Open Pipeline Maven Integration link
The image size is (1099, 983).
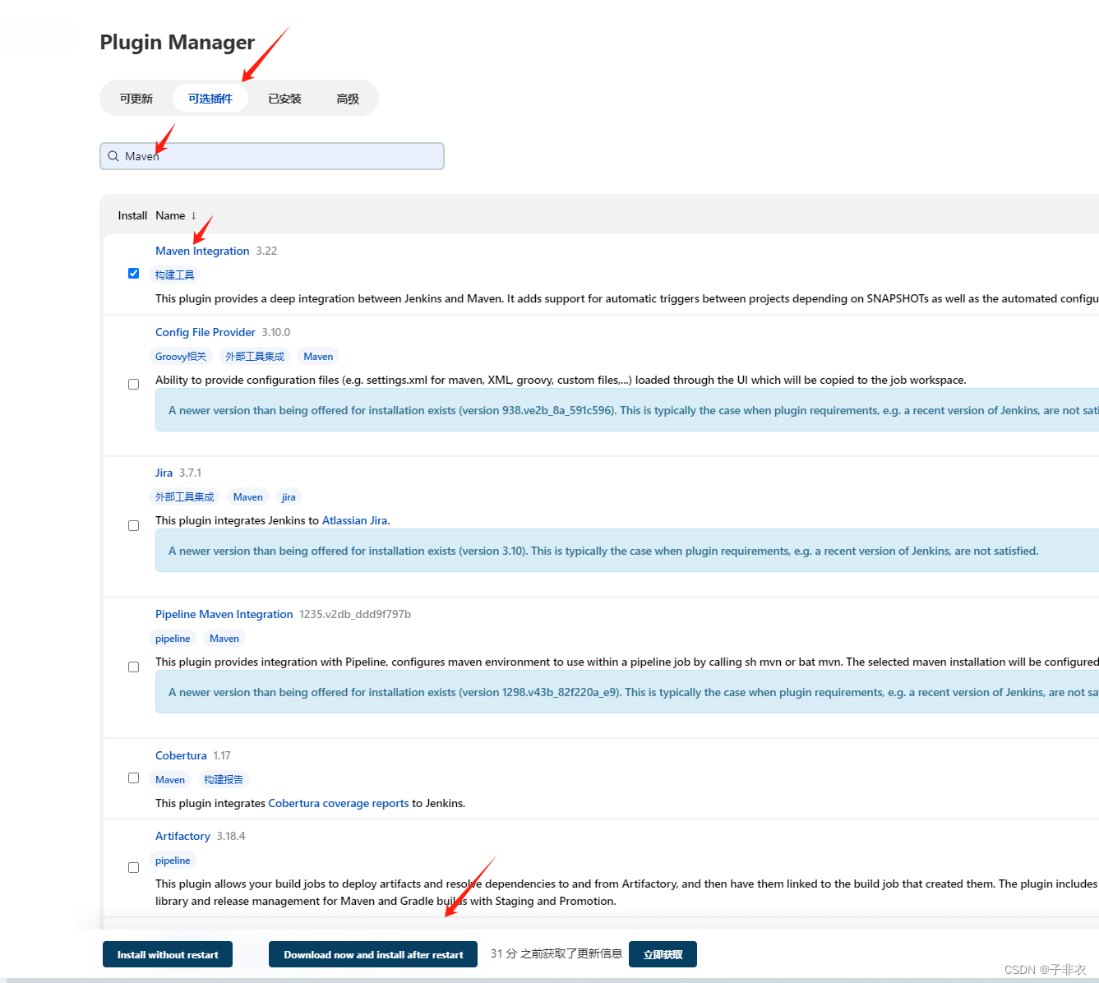point(224,614)
